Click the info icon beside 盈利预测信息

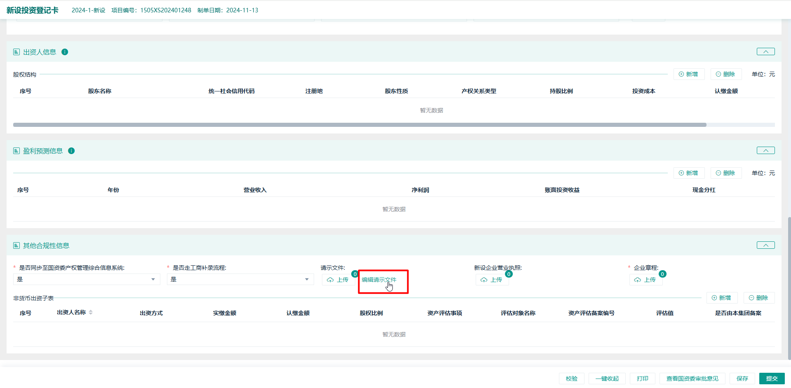[71, 151]
